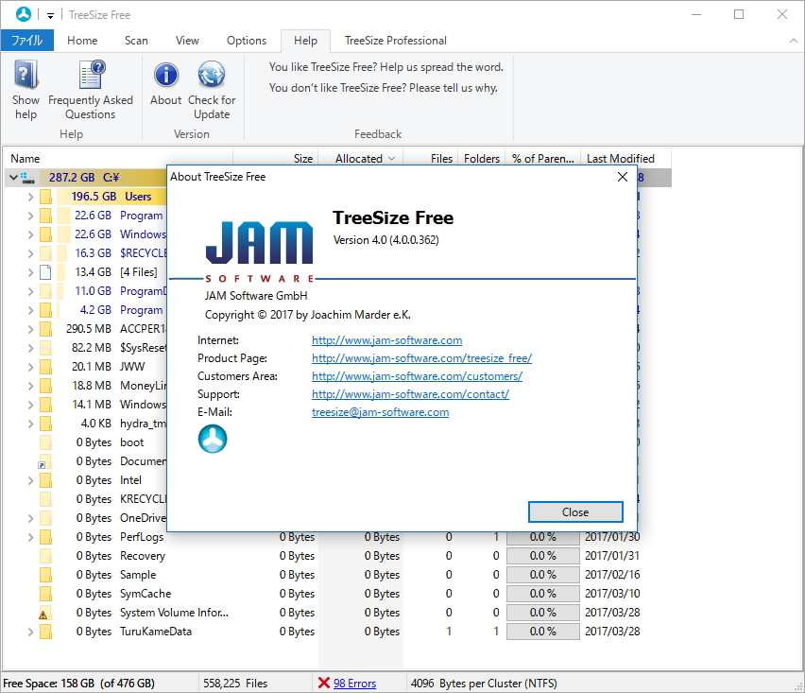Click folder icon next to Intel
The image size is (805, 693).
[x=45, y=480]
